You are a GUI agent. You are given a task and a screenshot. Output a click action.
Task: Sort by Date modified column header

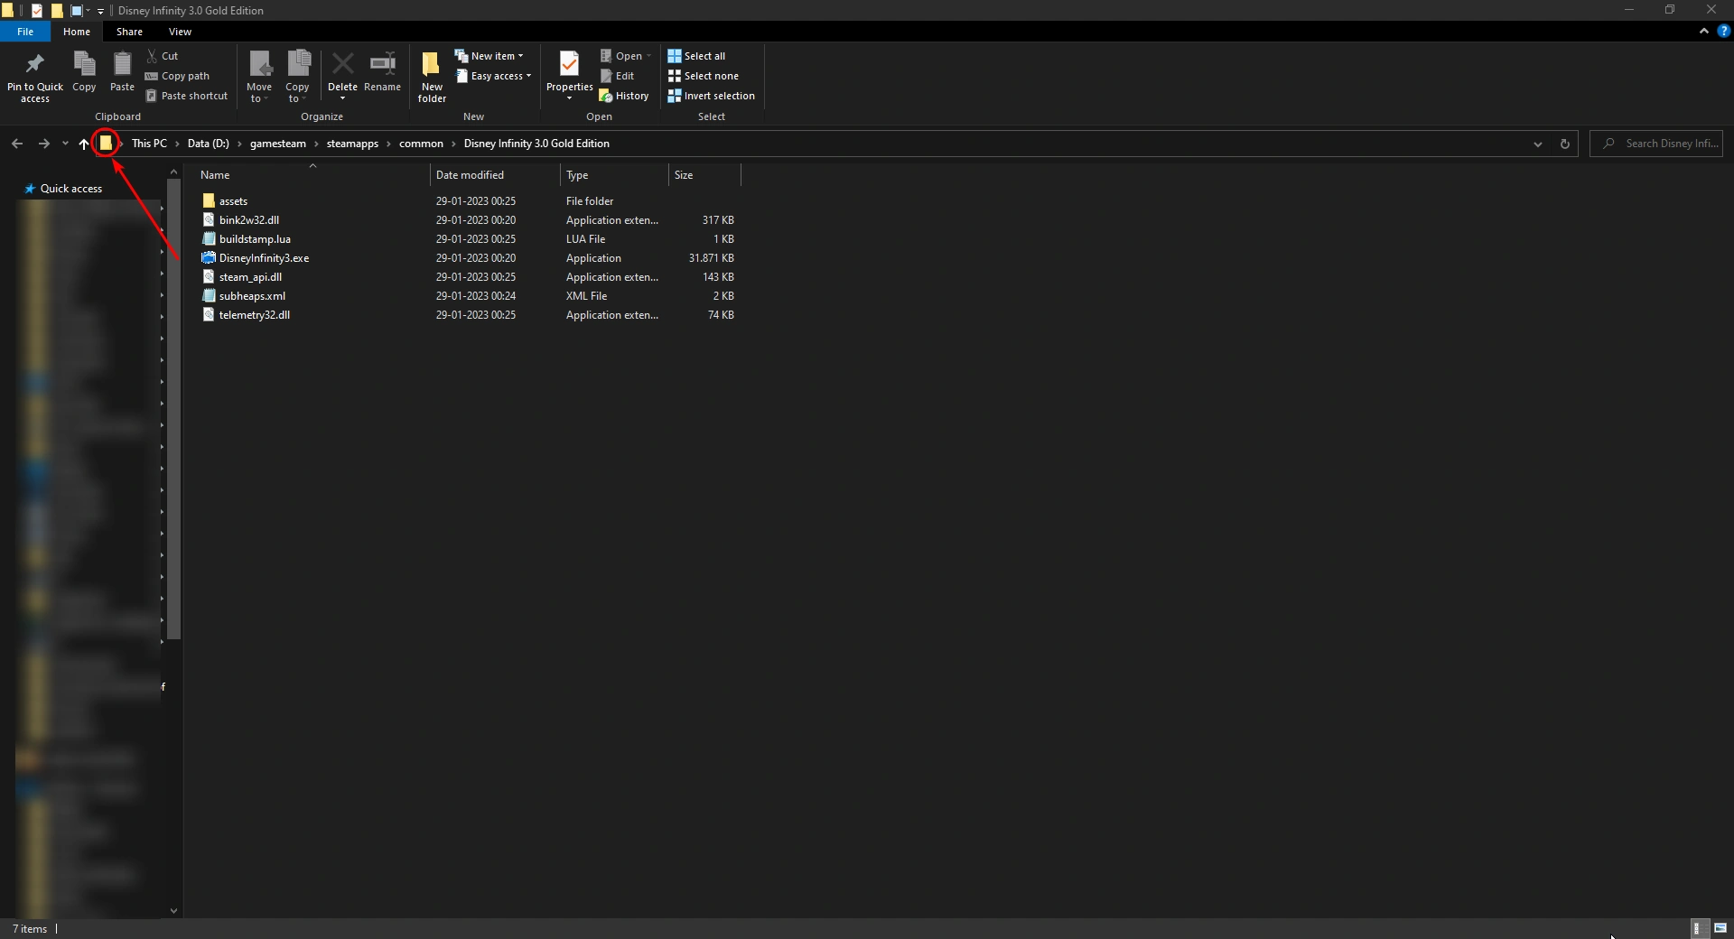click(495, 175)
